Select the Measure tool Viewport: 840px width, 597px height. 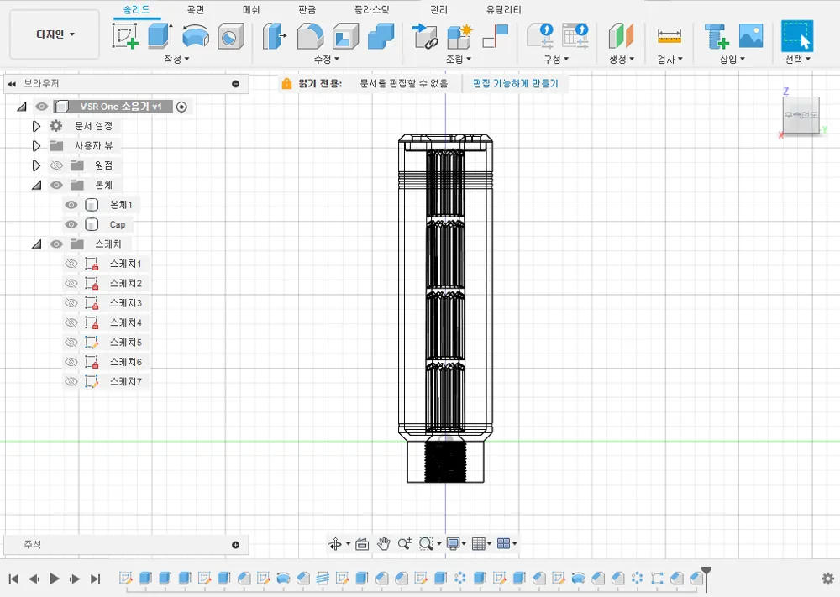pyautogui.click(x=669, y=36)
